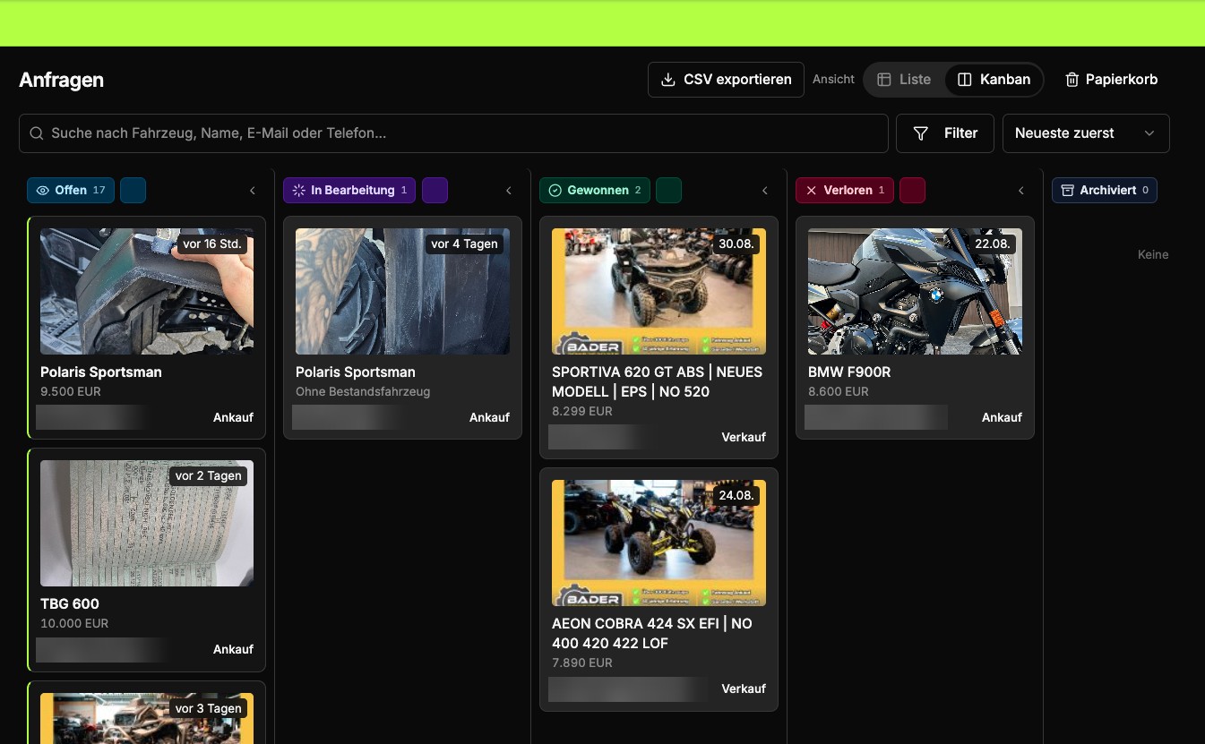The height and width of the screenshot is (744, 1205).
Task: Collapse the Offen column with its chevron
Action: click(253, 191)
